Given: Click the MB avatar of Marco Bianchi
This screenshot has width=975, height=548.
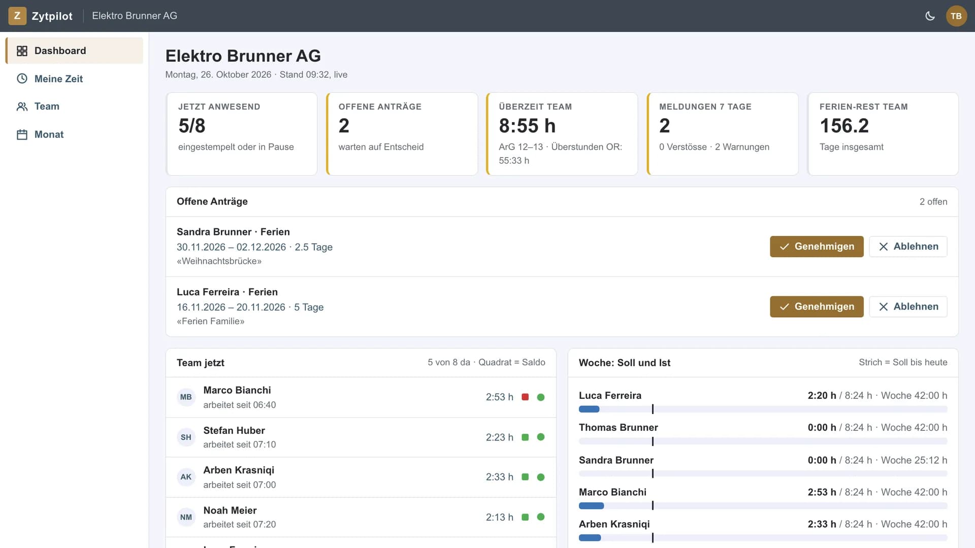Looking at the screenshot, I should pyautogui.click(x=186, y=397).
